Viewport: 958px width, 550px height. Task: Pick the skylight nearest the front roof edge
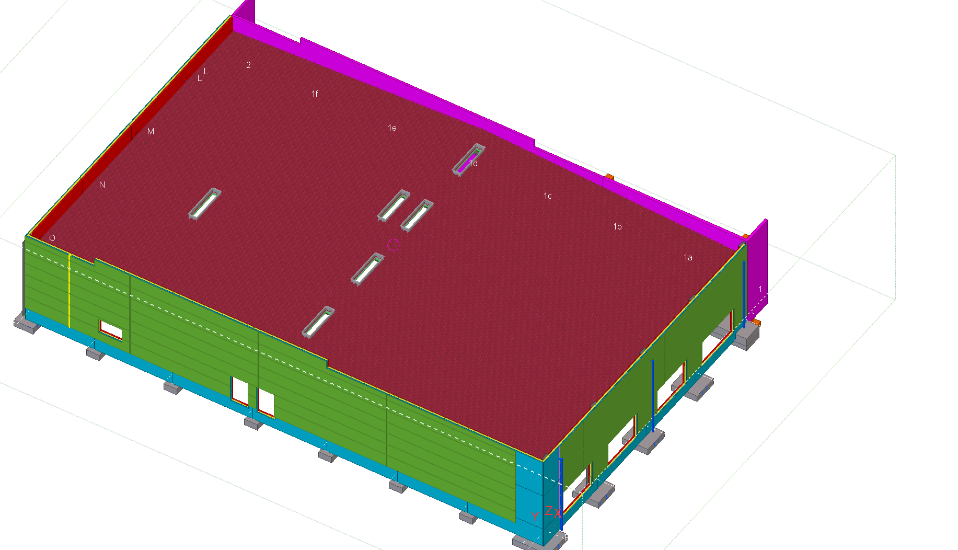point(318,322)
